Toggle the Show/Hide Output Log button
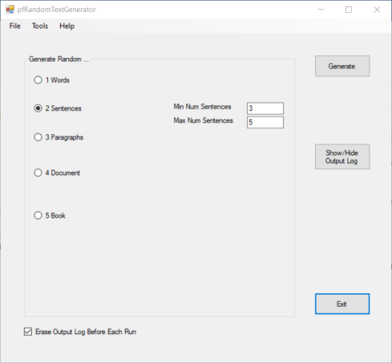The height and width of the screenshot is (363, 392). click(x=342, y=157)
